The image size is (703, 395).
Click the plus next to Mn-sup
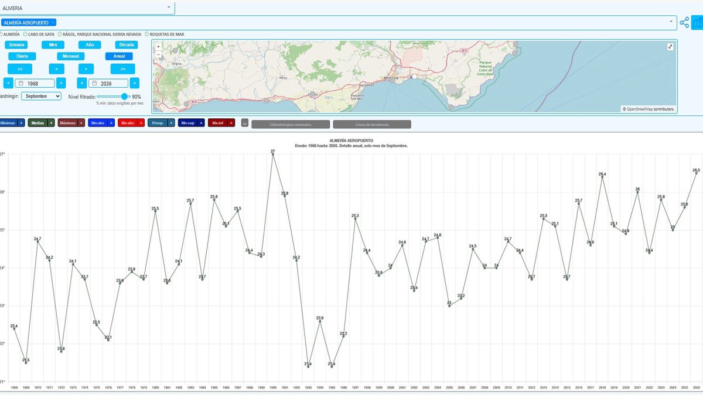(202, 123)
